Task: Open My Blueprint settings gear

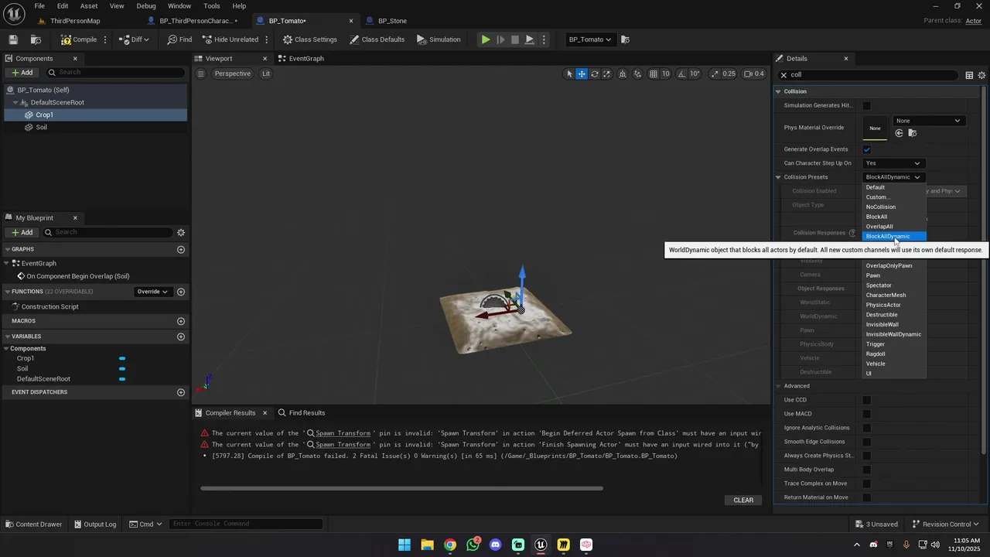Action: point(181,232)
